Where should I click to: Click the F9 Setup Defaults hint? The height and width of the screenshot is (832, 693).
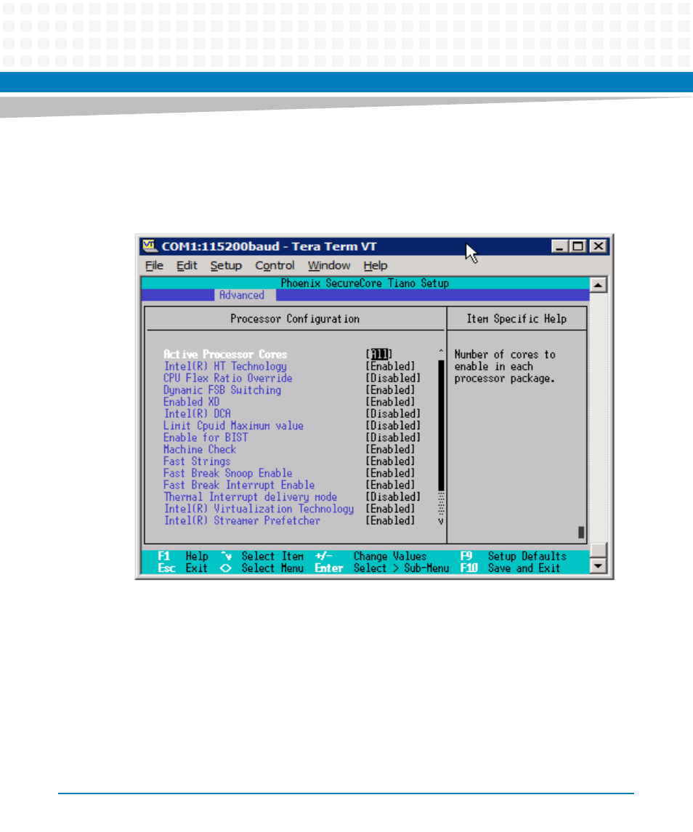click(x=514, y=556)
